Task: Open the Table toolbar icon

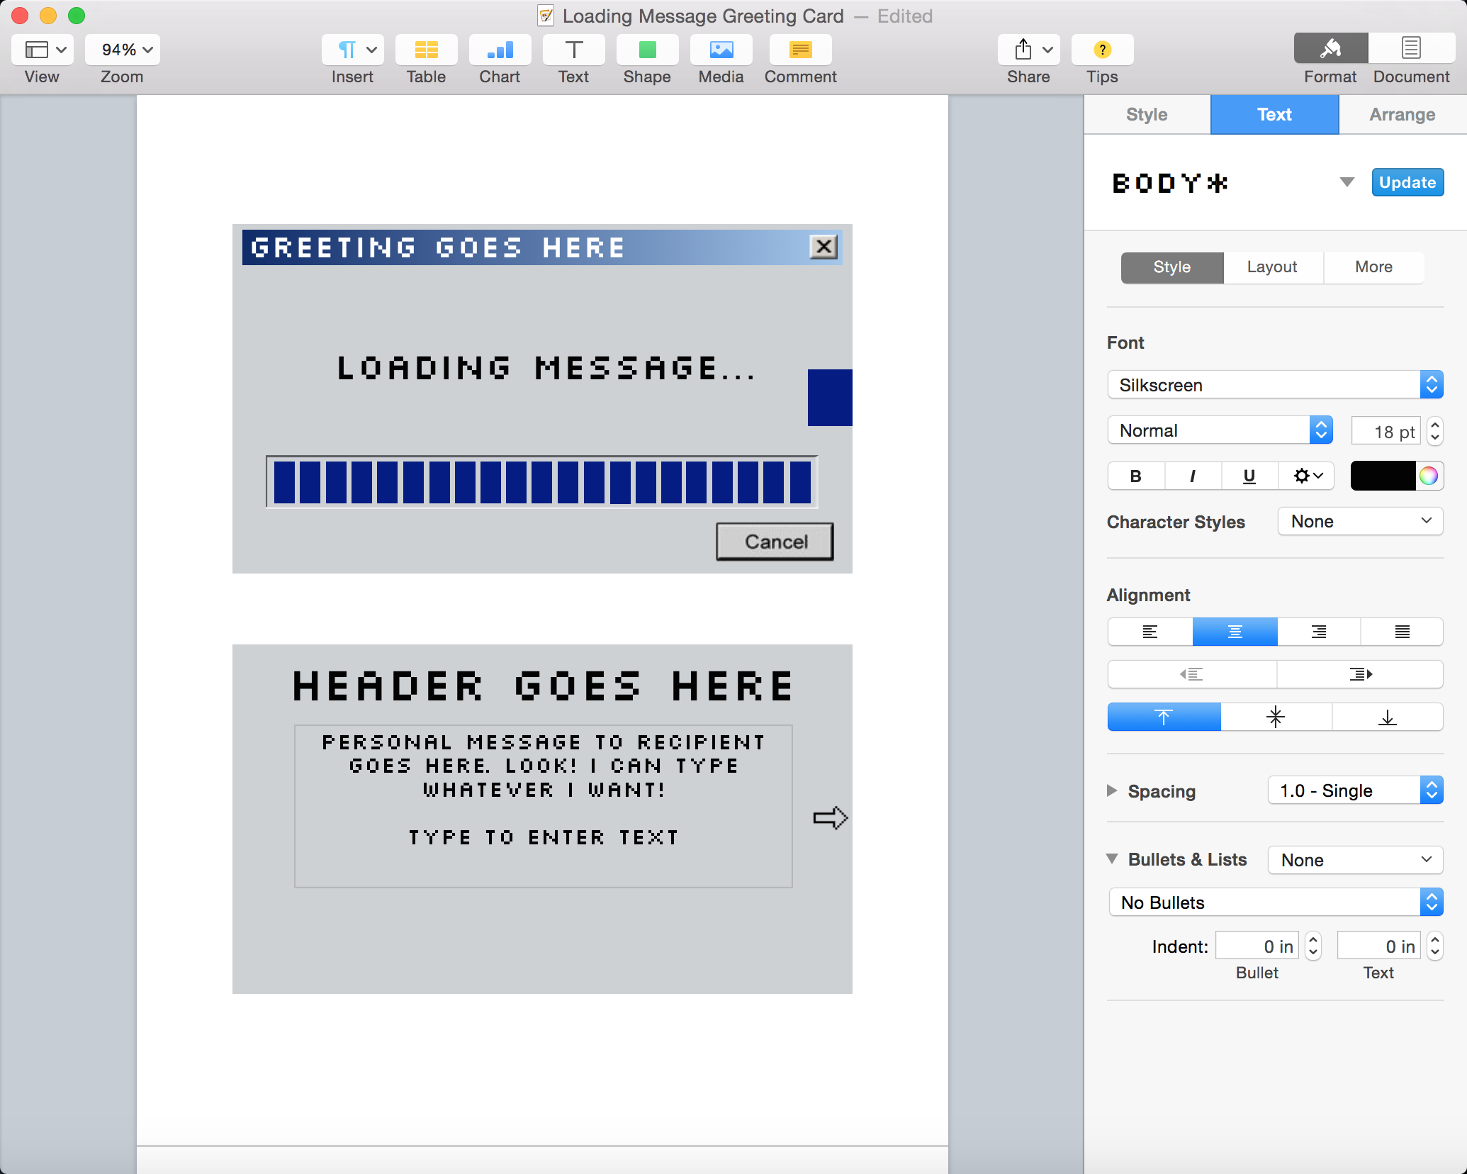Action: [x=426, y=50]
